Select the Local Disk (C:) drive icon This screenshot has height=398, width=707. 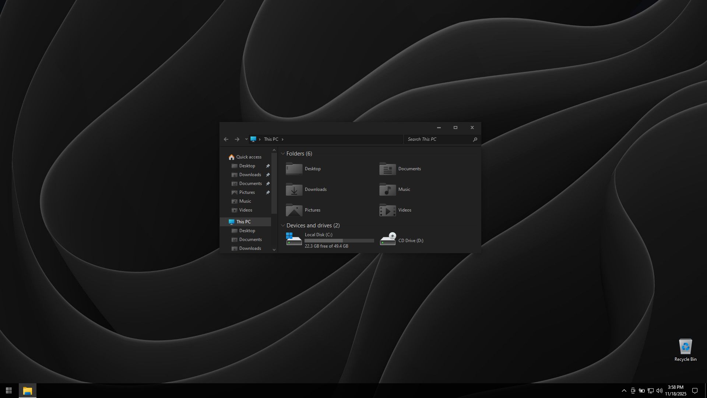[294, 239]
